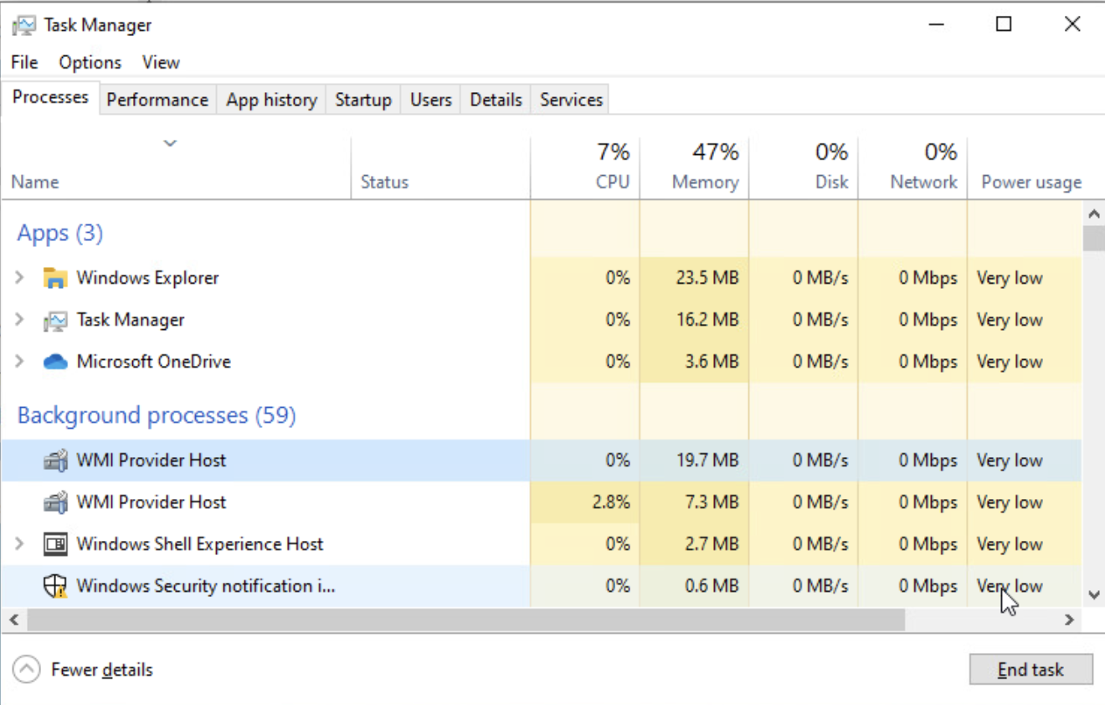
Task: Select the Processes tab
Action: point(50,97)
